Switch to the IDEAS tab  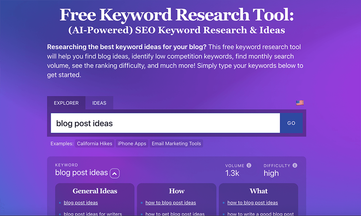pyautogui.click(x=99, y=103)
